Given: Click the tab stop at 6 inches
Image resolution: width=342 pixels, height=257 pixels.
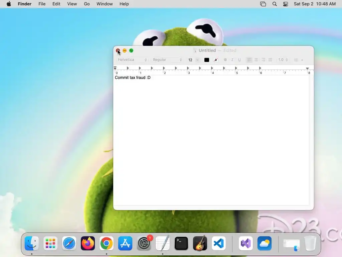Looking at the screenshot, I should pos(260,68).
